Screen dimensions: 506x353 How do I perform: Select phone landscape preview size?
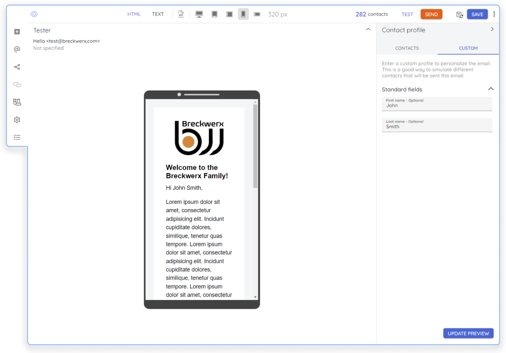257,14
